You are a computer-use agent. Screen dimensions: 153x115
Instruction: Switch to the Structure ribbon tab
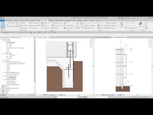pyautogui.click(x=16, y=20)
